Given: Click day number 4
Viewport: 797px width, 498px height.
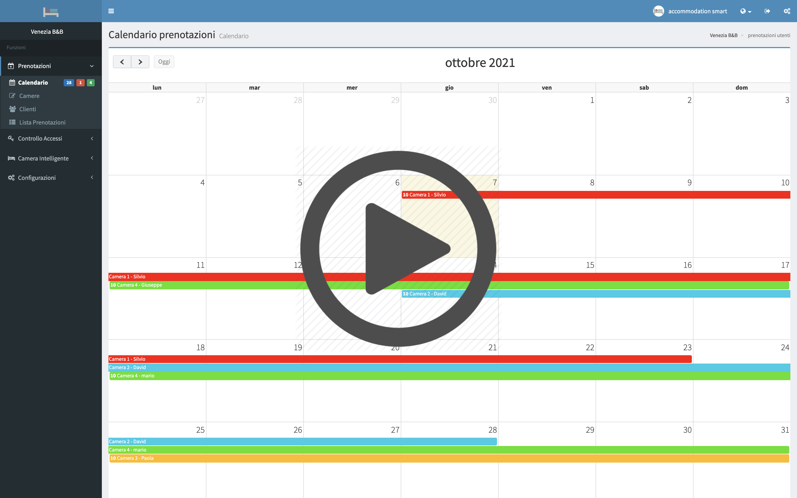Looking at the screenshot, I should (x=202, y=183).
